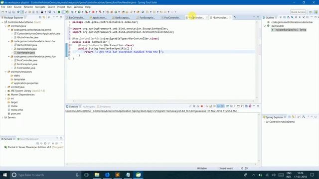The height and width of the screenshot is (179, 319).
Task: Click the Open Console icon
Action: [238, 106]
